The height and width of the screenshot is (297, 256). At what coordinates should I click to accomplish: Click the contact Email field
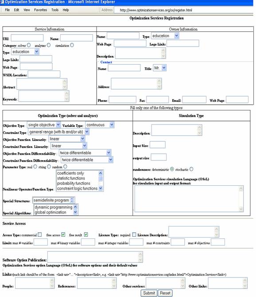(194, 99)
